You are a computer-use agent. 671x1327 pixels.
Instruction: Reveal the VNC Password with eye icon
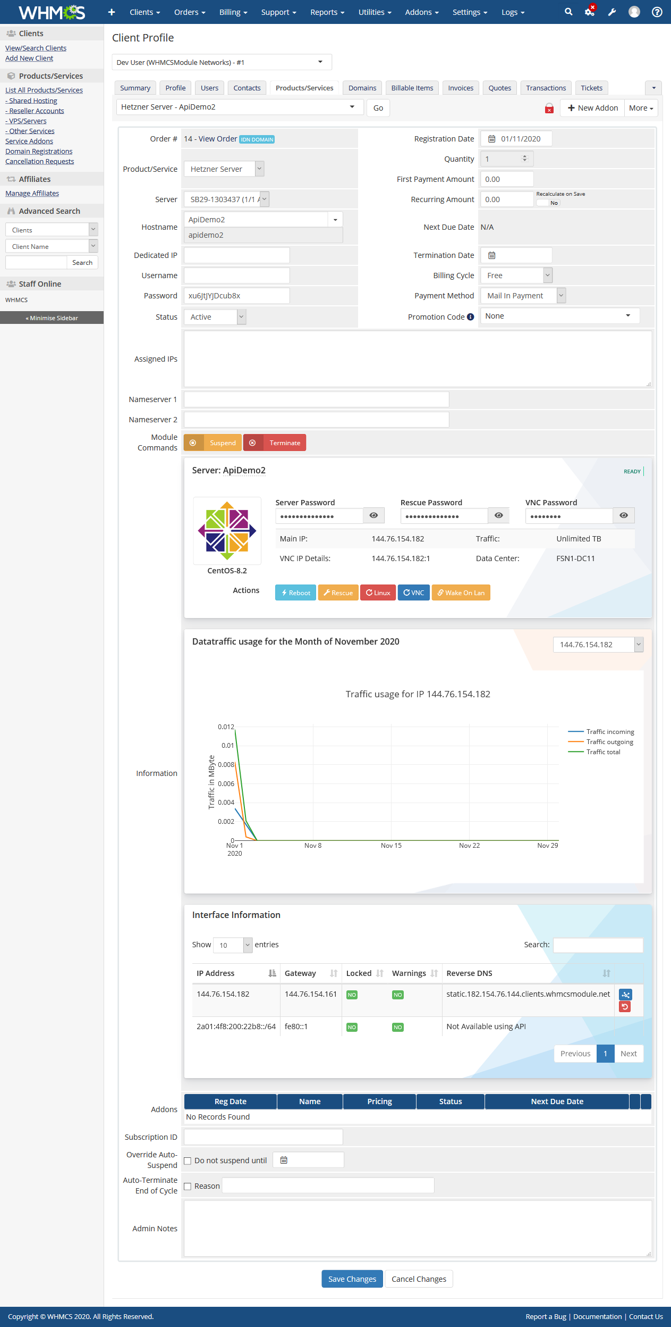(x=624, y=515)
